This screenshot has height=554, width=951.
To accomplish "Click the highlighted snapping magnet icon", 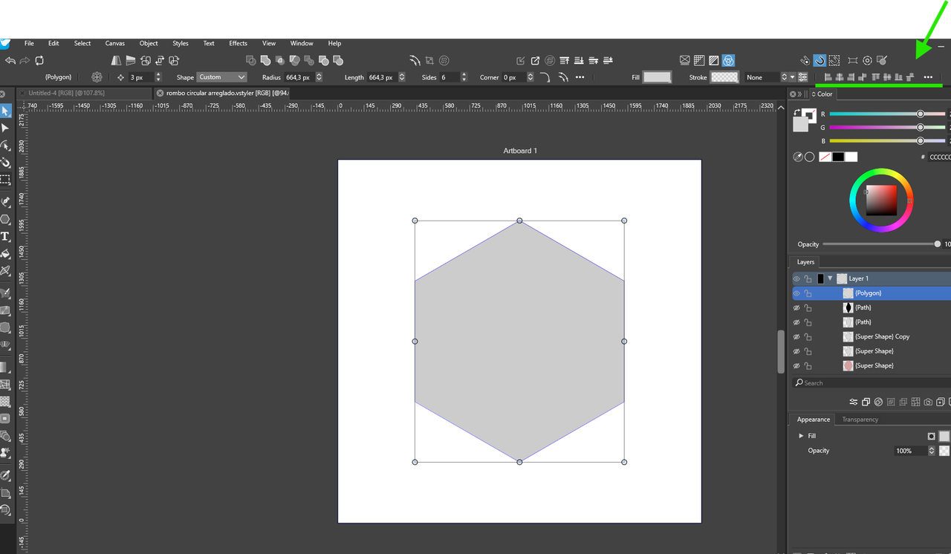I will coord(819,61).
